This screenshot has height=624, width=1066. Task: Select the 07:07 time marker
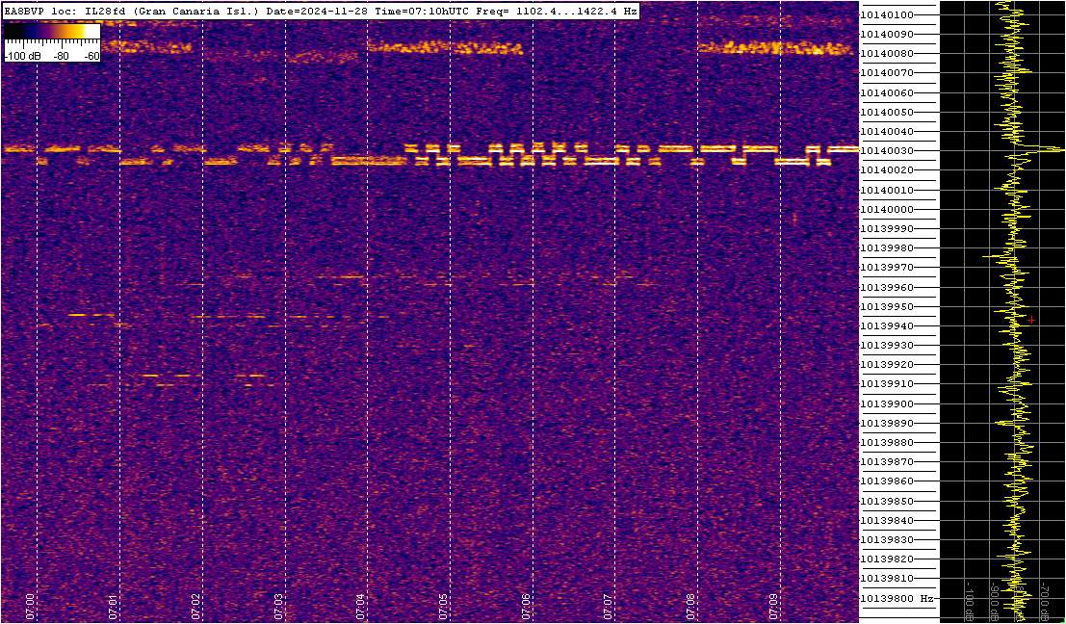coord(608,607)
